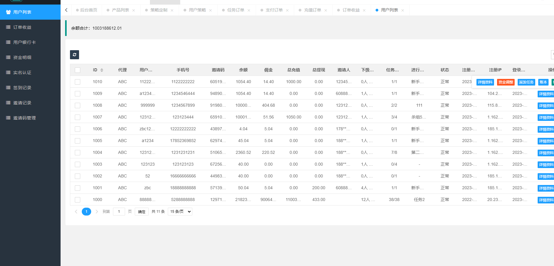This screenshot has width=554, height=266.
Task: Check the row checkbox for ID 1004
Action: (78, 153)
